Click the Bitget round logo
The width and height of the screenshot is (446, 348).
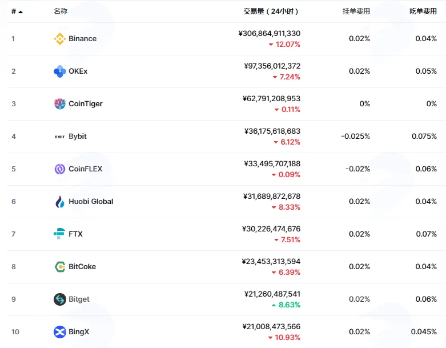[60, 299]
